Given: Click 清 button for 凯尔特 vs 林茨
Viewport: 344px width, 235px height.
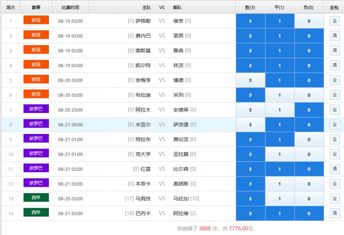Looking at the screenshot, I should pyautogui.click(x=335, y=66).
